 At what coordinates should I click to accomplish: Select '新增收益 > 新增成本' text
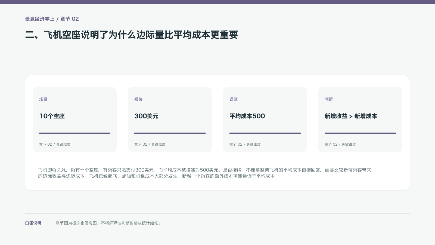(x=351, y=116)
